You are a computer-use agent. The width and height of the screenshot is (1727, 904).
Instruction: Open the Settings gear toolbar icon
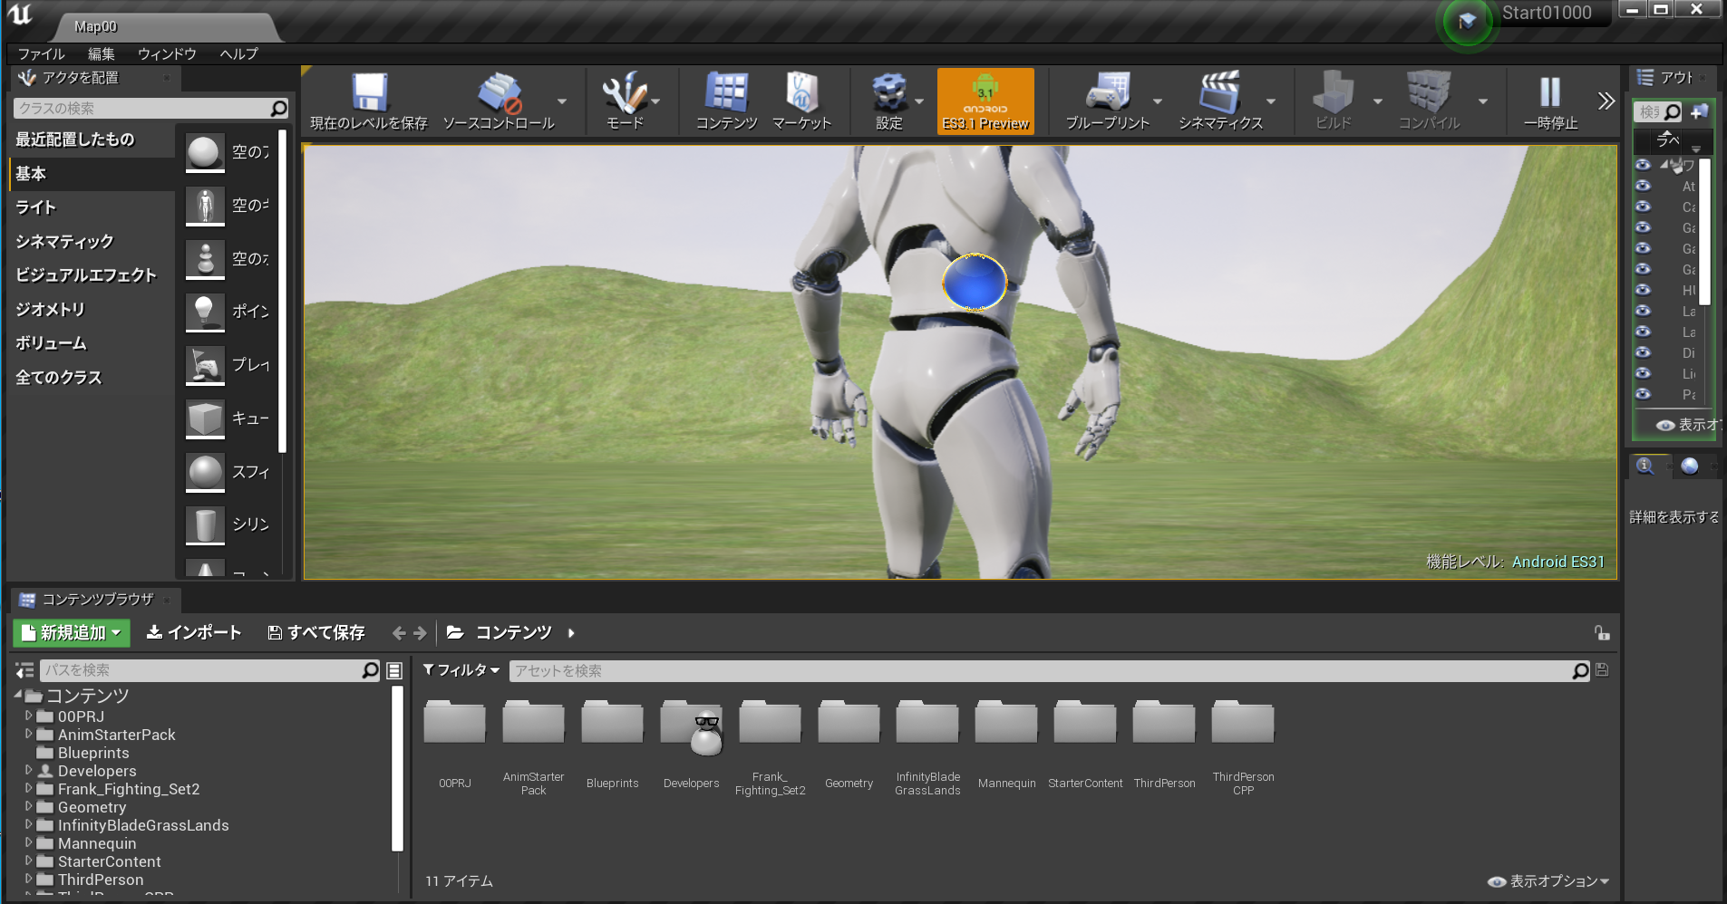[x=889, y=92]
